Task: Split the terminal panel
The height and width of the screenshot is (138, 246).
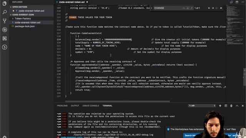Action: (x=226, y=106)
